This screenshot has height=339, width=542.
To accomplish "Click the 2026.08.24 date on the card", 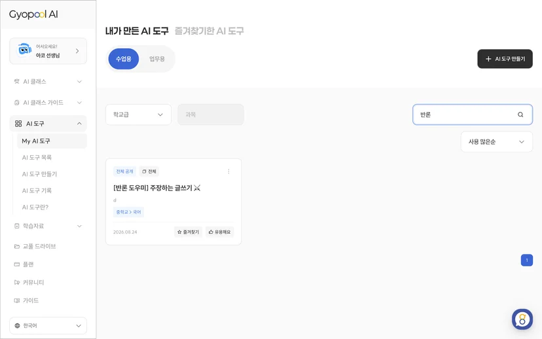I will click(125, 232).
